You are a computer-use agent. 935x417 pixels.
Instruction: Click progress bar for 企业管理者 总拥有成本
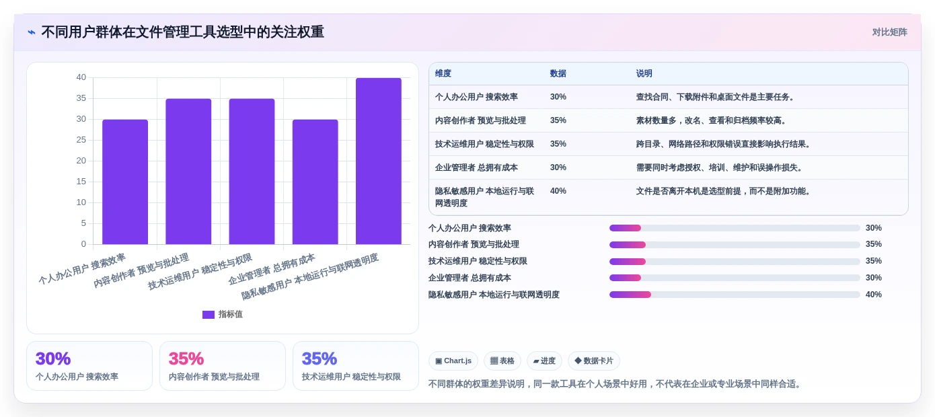[735, 278]
